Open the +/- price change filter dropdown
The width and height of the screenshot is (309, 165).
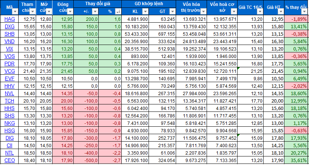pyautogui.click(x=95, y=12)
